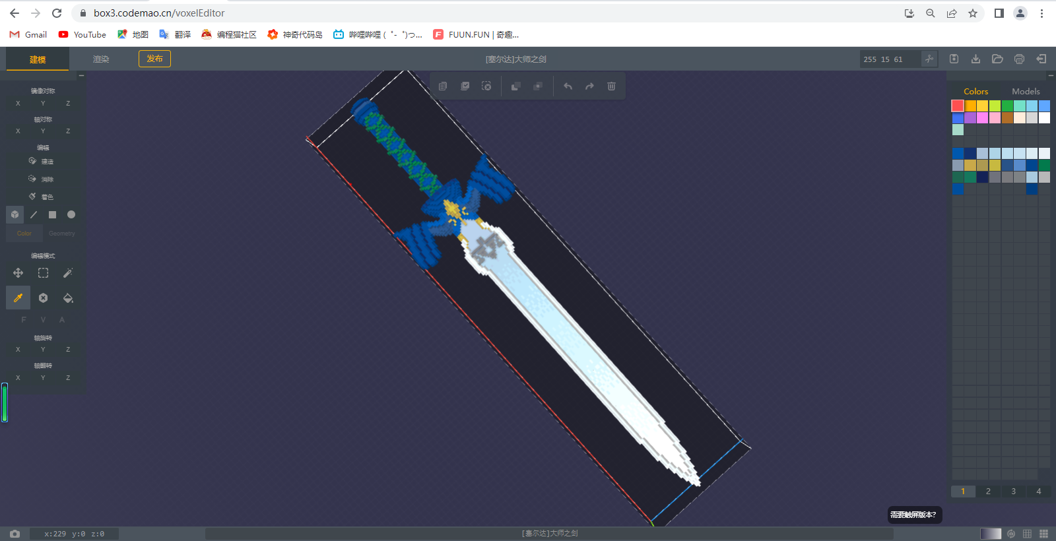Image resolution: width=1056 pixels, height=541 pixels.
Task: Click the save icon in top bar
Action: coord(954,59)
